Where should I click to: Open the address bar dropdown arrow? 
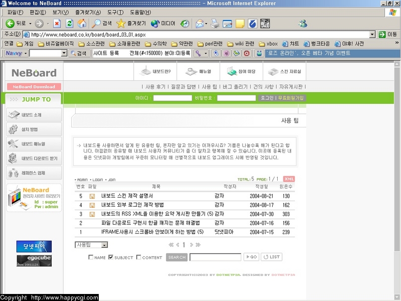click(372, 34)
